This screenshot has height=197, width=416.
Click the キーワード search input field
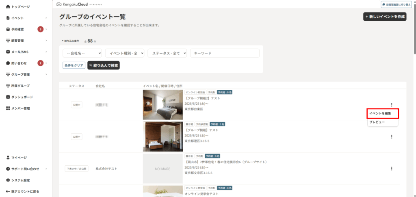(225, 53)
